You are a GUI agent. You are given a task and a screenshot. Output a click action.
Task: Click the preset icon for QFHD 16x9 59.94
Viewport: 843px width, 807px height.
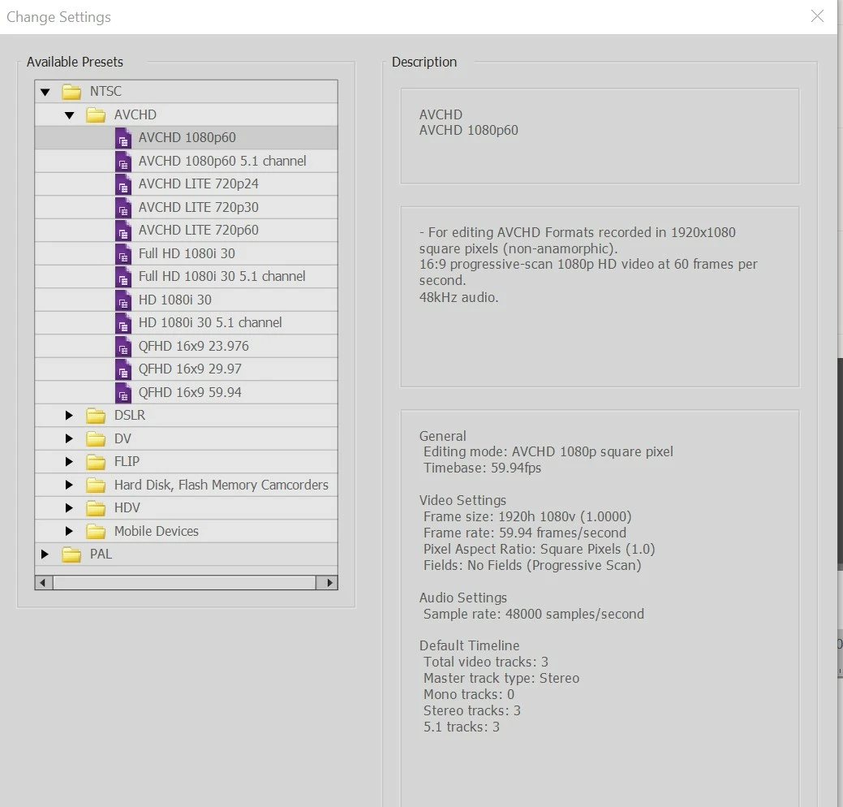coord(123,392)
